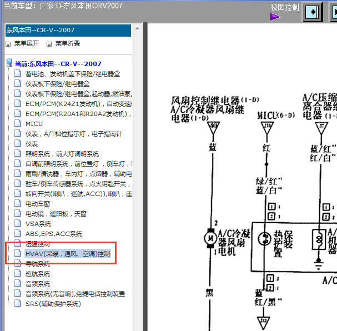Click the MICU(6-D) label in diagram
Image resolution: width=337 pixels, height=331 pixels.
276,116
